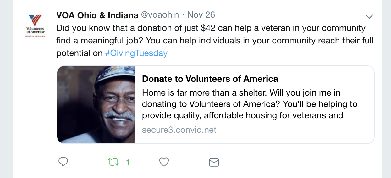Click the tweet text mentioning $42 donation
The image size is (391, 178).
coord(211,28)
